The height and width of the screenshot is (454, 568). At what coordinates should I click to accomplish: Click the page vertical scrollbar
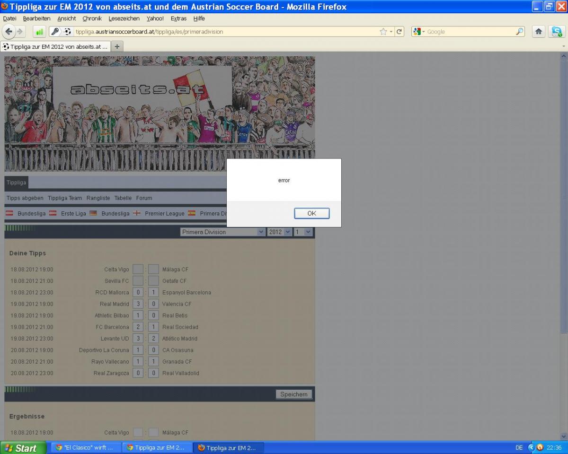point(563,246)
